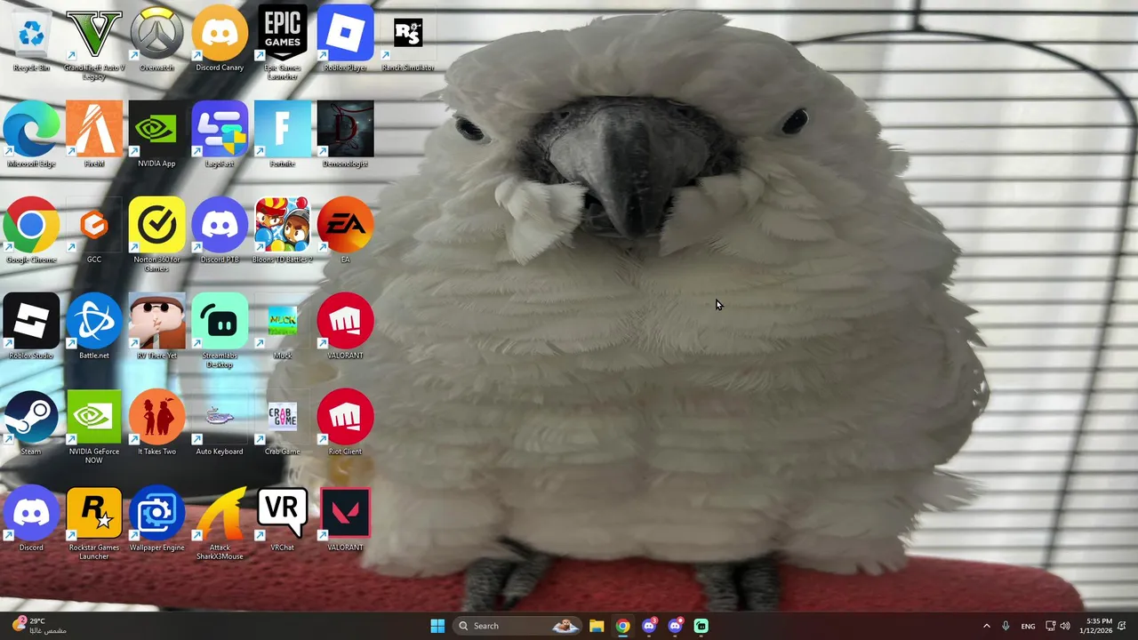1138x640 pixels.
Task: Switch to Google Chrome on the taskbar
Action: (622, 626)
